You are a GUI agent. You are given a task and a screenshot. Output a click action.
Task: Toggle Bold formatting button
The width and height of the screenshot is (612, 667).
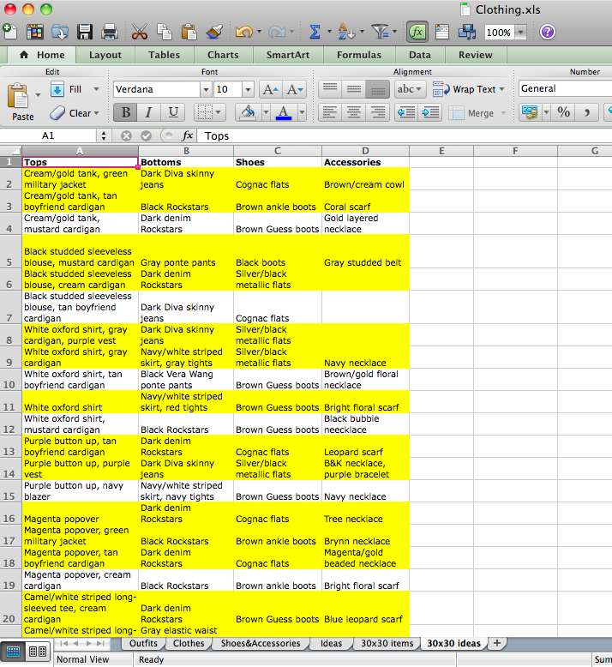click(x=126, y=112)
